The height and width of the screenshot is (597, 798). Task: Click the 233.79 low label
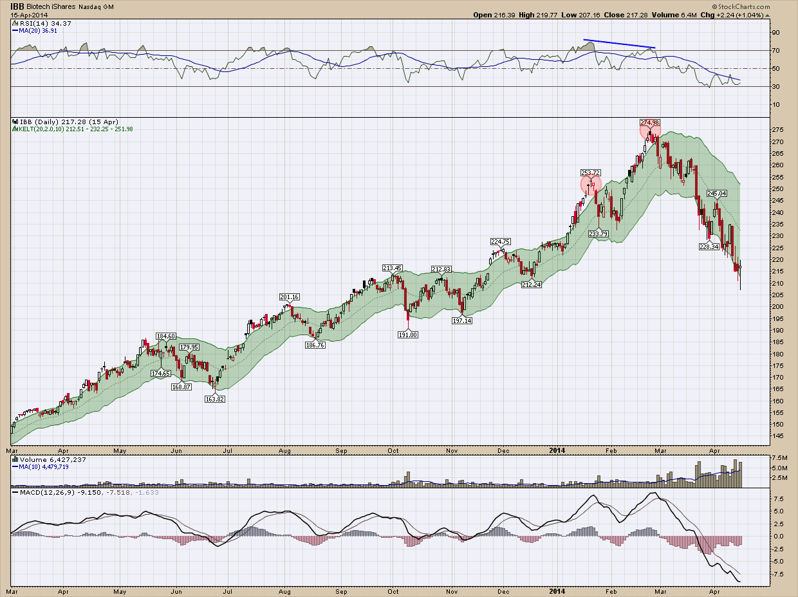(598, 234)
